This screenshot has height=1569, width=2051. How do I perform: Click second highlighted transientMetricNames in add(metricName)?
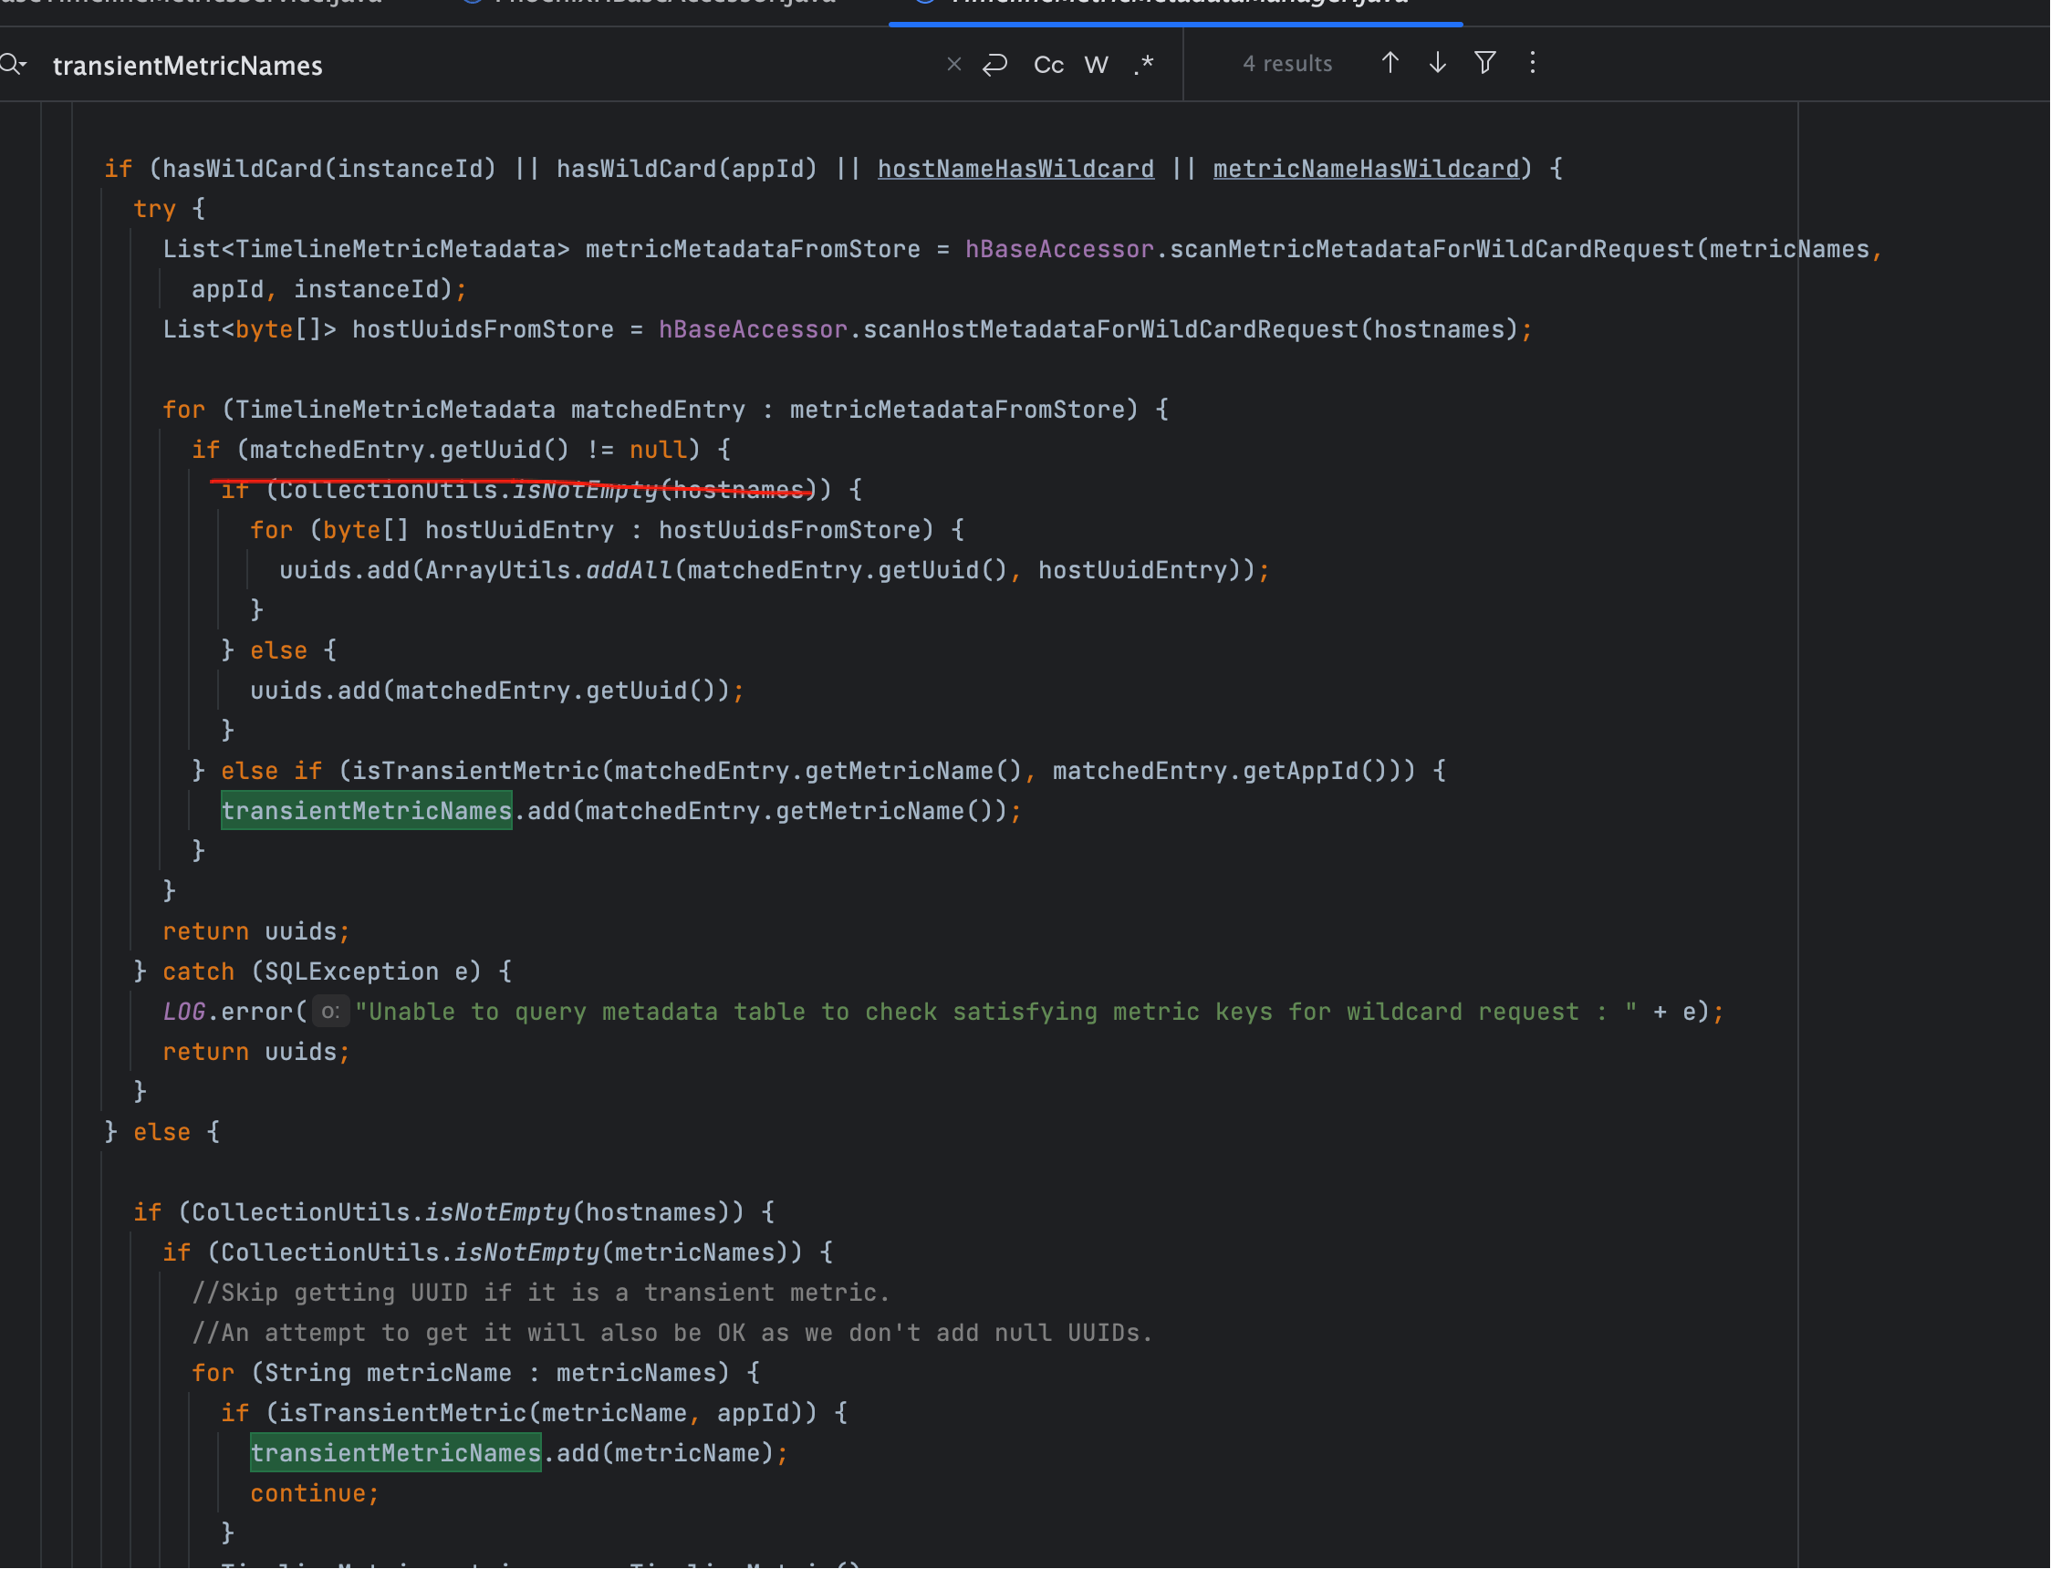click(395, 1453)
